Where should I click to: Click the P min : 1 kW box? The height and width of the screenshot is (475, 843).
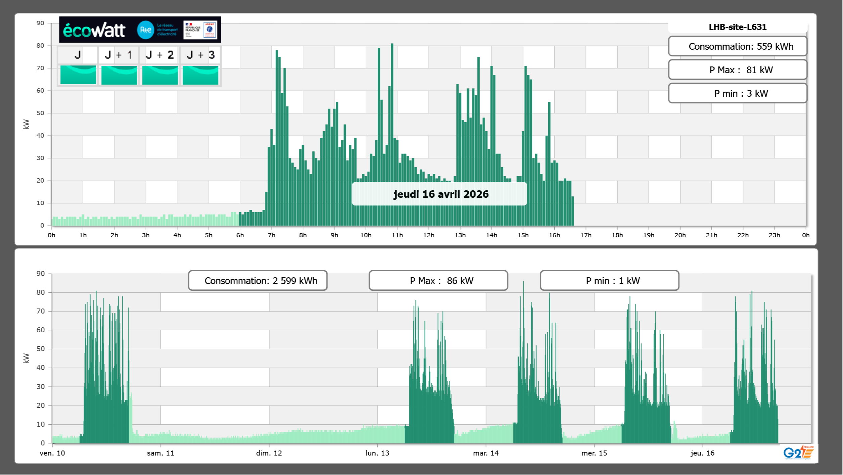click(x=609, y=281)
